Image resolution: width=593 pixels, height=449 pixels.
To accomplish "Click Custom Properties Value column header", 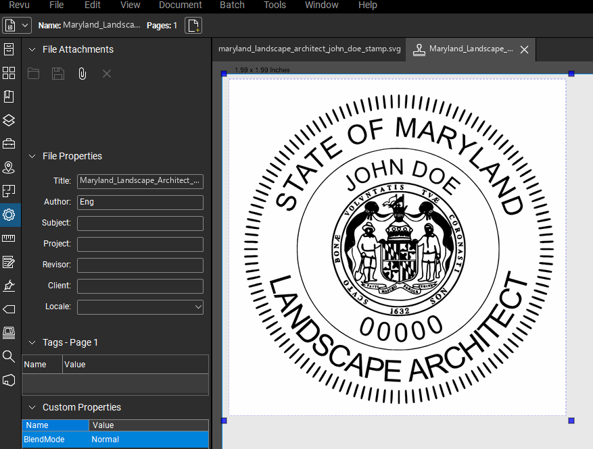I will tap(149, 425).
